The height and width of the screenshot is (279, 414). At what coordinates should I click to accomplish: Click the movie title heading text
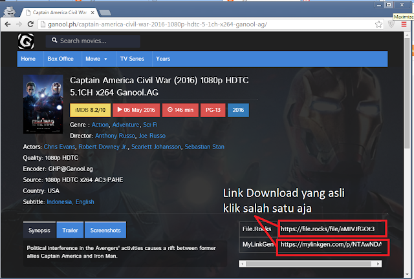tap(159, 87)
